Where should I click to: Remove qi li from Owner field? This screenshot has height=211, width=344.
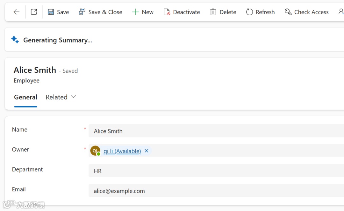pyautogui.click(x=147, y=151)
